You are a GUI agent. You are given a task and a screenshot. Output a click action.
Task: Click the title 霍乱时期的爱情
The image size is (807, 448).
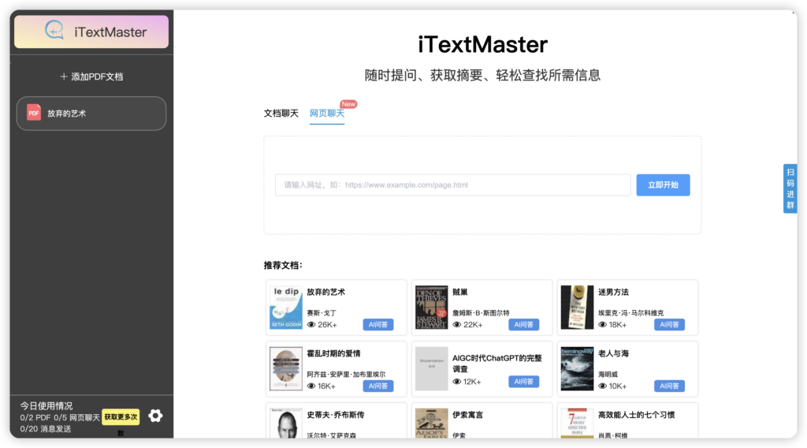pos(333,353)
